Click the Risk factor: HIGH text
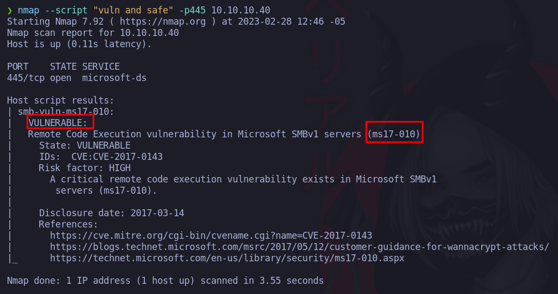 [85, 168]
